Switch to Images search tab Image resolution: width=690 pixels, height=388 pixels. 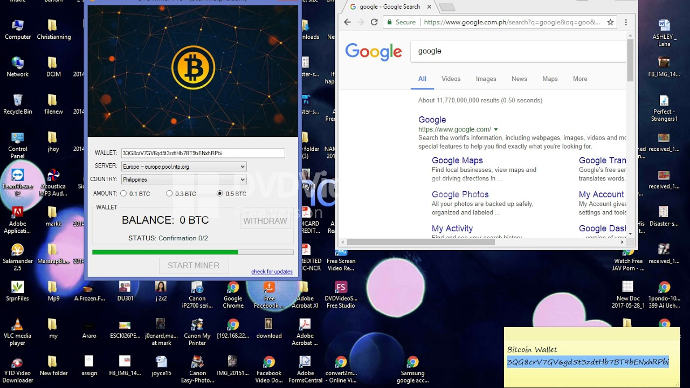click(x=486, y=79)
